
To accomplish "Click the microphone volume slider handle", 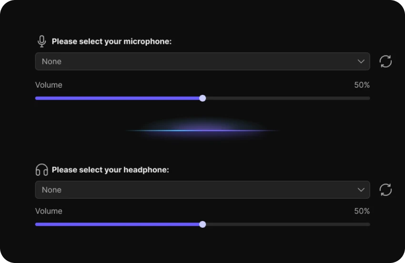I will (202, 98).
